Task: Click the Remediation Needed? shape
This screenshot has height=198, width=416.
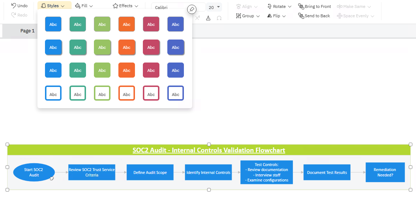Action: coord(385,172)
